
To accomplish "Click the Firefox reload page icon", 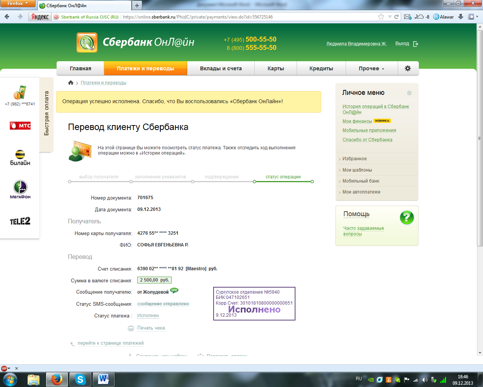I will 397,17.
